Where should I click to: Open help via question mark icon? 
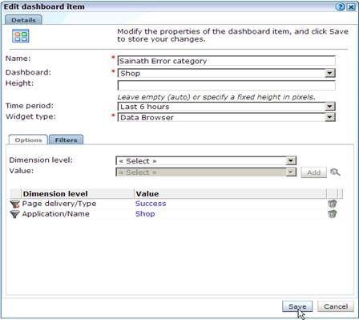[x=340, y=7]
